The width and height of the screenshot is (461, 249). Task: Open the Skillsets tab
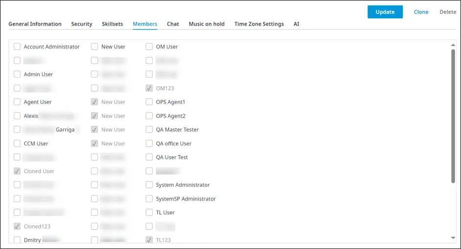[x=112, y=24]
